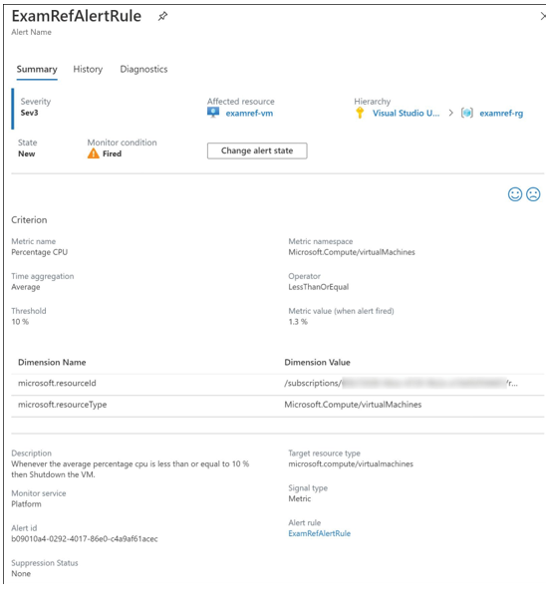Click the happy smiley feedback icon

[515, 194]
